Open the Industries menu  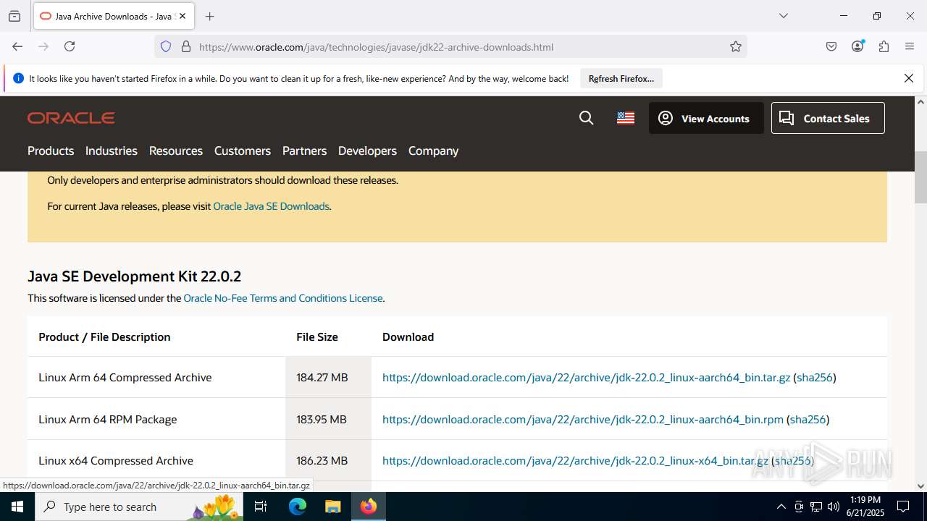112,151
